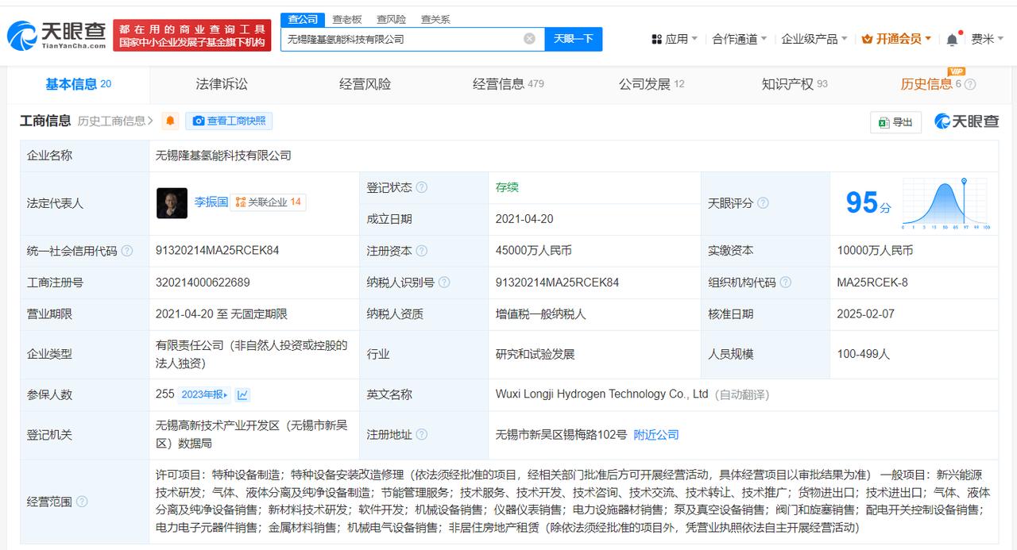
Task: Click the Wuxi Longji Hydrogen Technology English name
Action: 601,394
